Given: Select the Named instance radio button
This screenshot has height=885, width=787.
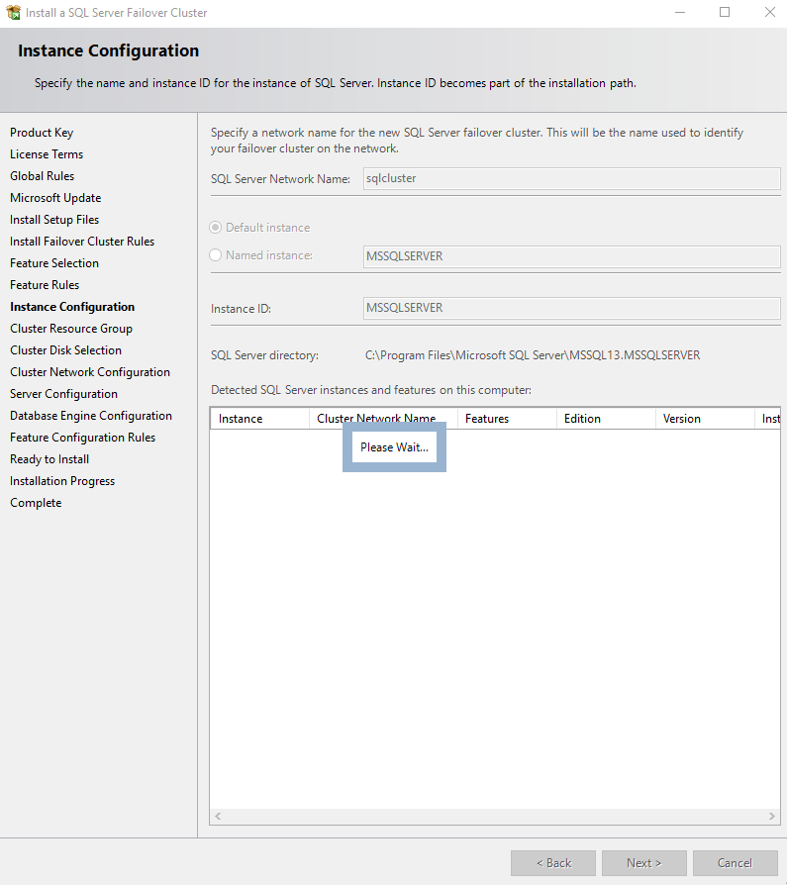Looking at the screenshot, I should click(x=215, y=255).
